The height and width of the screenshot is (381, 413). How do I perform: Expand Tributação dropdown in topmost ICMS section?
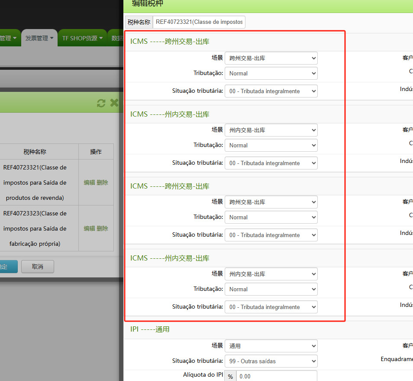271,73
